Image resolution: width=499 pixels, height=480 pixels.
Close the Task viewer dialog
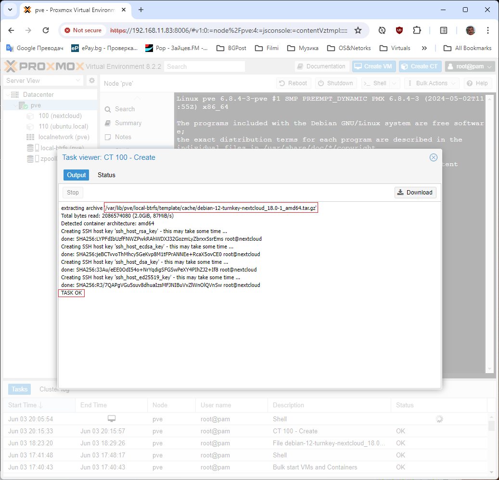click(433, 157)
